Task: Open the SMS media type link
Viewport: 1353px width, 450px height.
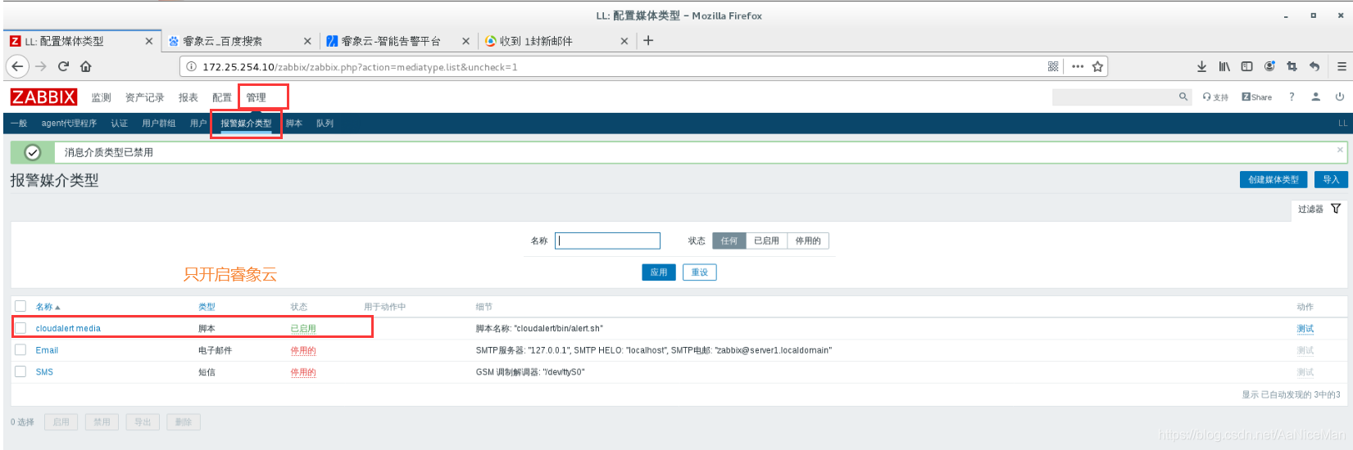Action: tap(44, 372)
